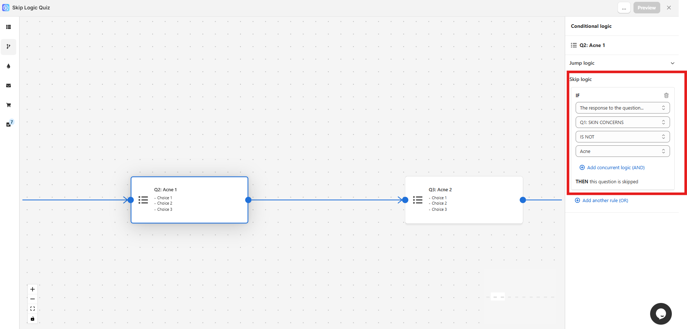Fit the flow view to screen
This screenshot has height=329, width=687.
pos(33,309)
